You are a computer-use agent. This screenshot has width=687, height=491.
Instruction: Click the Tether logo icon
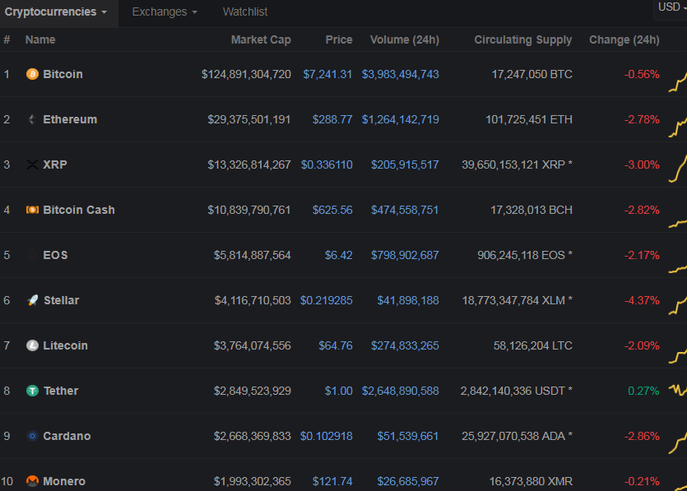[32, 391]
